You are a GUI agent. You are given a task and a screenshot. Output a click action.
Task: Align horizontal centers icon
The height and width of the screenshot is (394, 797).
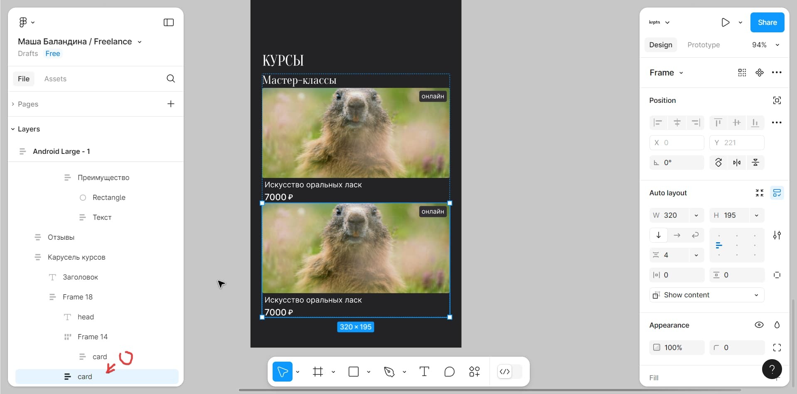(x=677, y=122)
